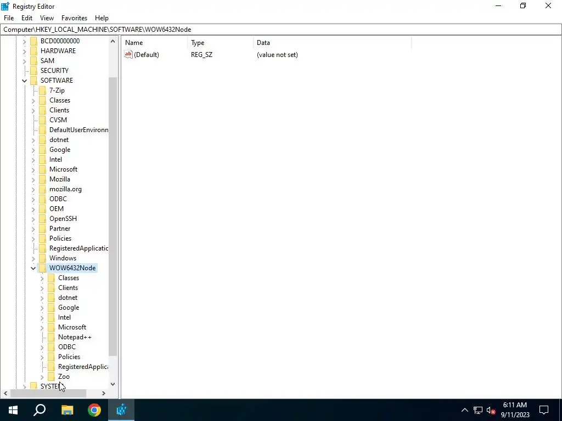Select RegisteredApplications key directly under SOFTWARE
Screen dimensions: 562x421
click(78, 248)
